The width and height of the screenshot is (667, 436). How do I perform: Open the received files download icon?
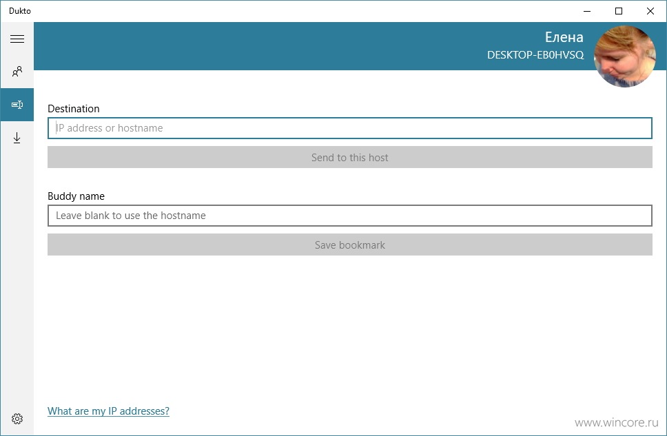pyautogui.click(x=17, y=138)
